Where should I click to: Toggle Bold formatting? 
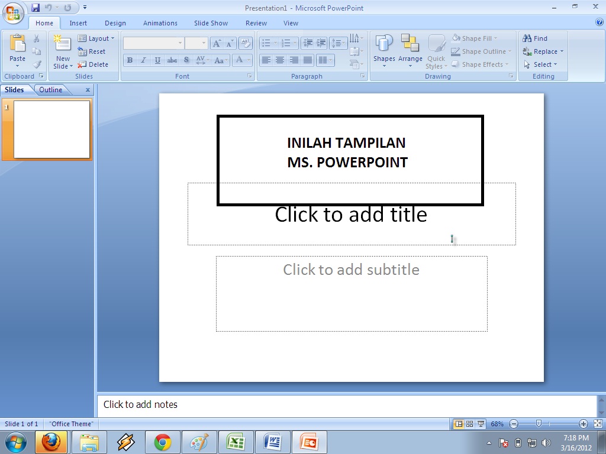129,60
